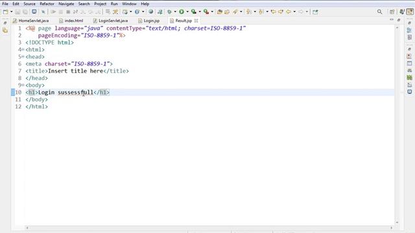Expand the Back history dropdown arrow

click(294, 12)
